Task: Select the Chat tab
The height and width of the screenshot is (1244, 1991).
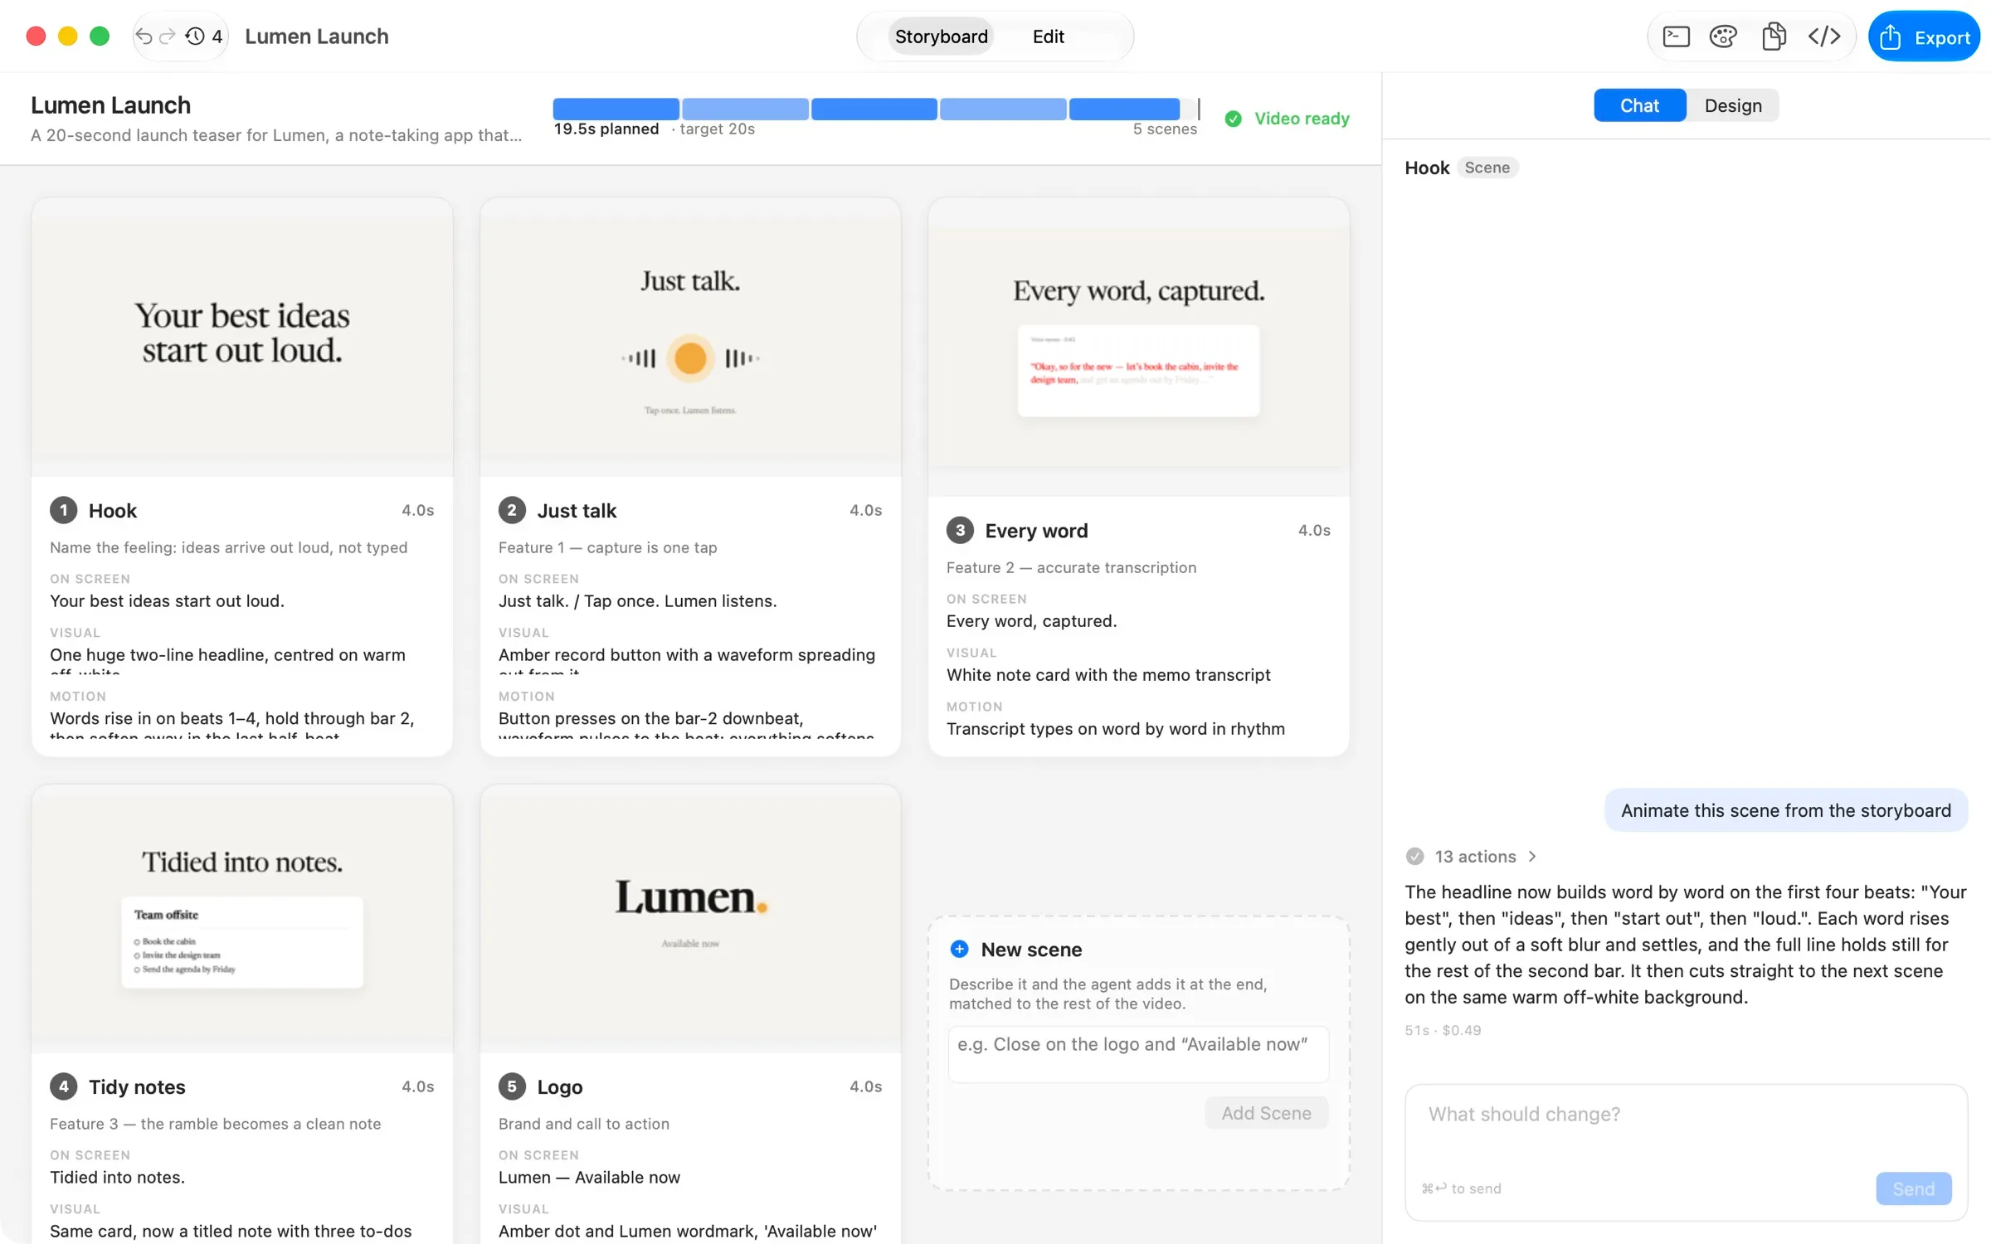Action: (x=1639, y=105)
